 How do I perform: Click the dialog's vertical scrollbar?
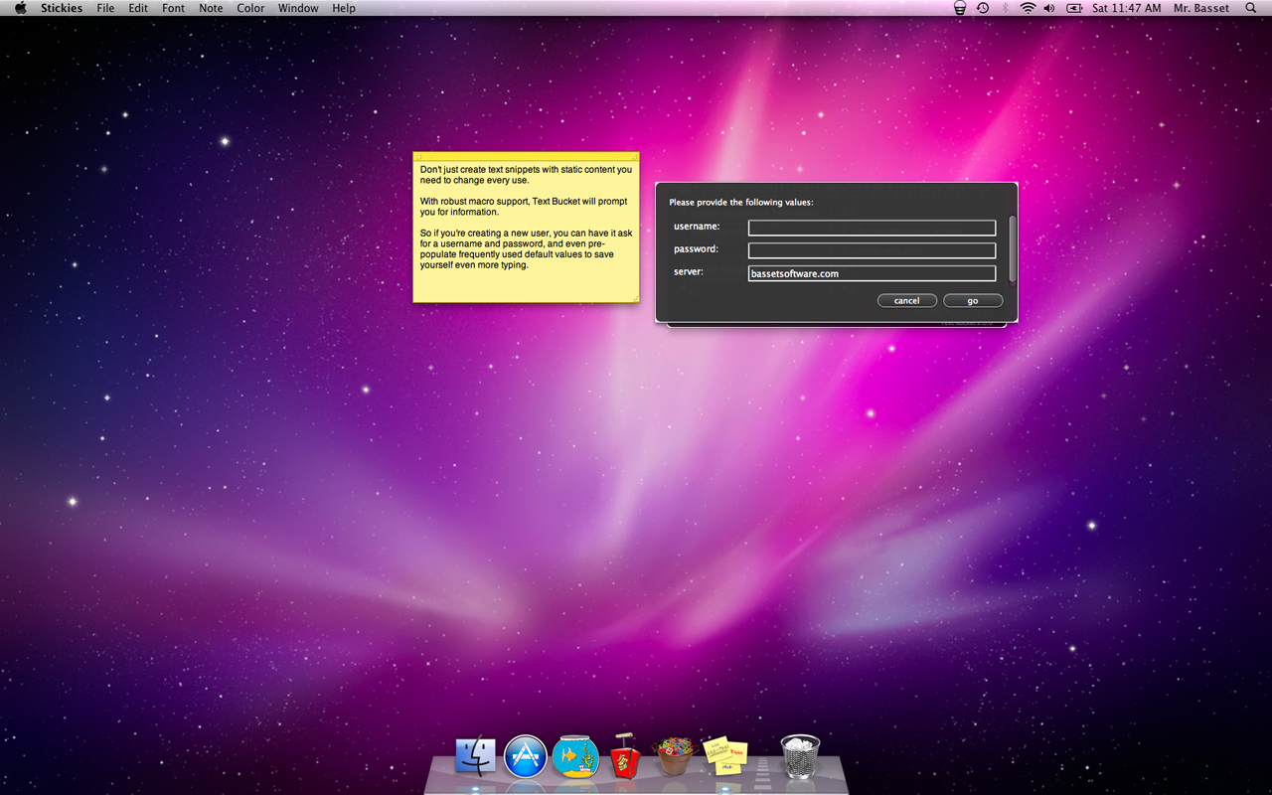pos(1013,248)
